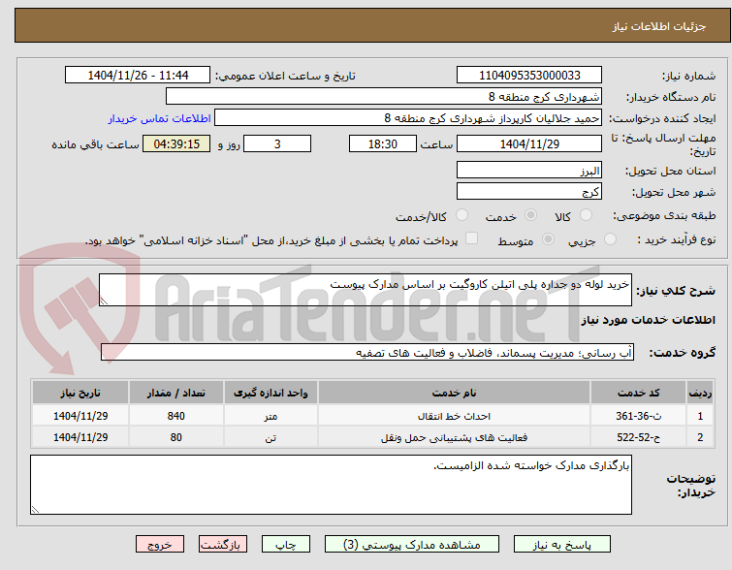The height and width of the screenshot is (570, 732).
Task: Click the کد خدمت column header
Action: tap(638, 393)
